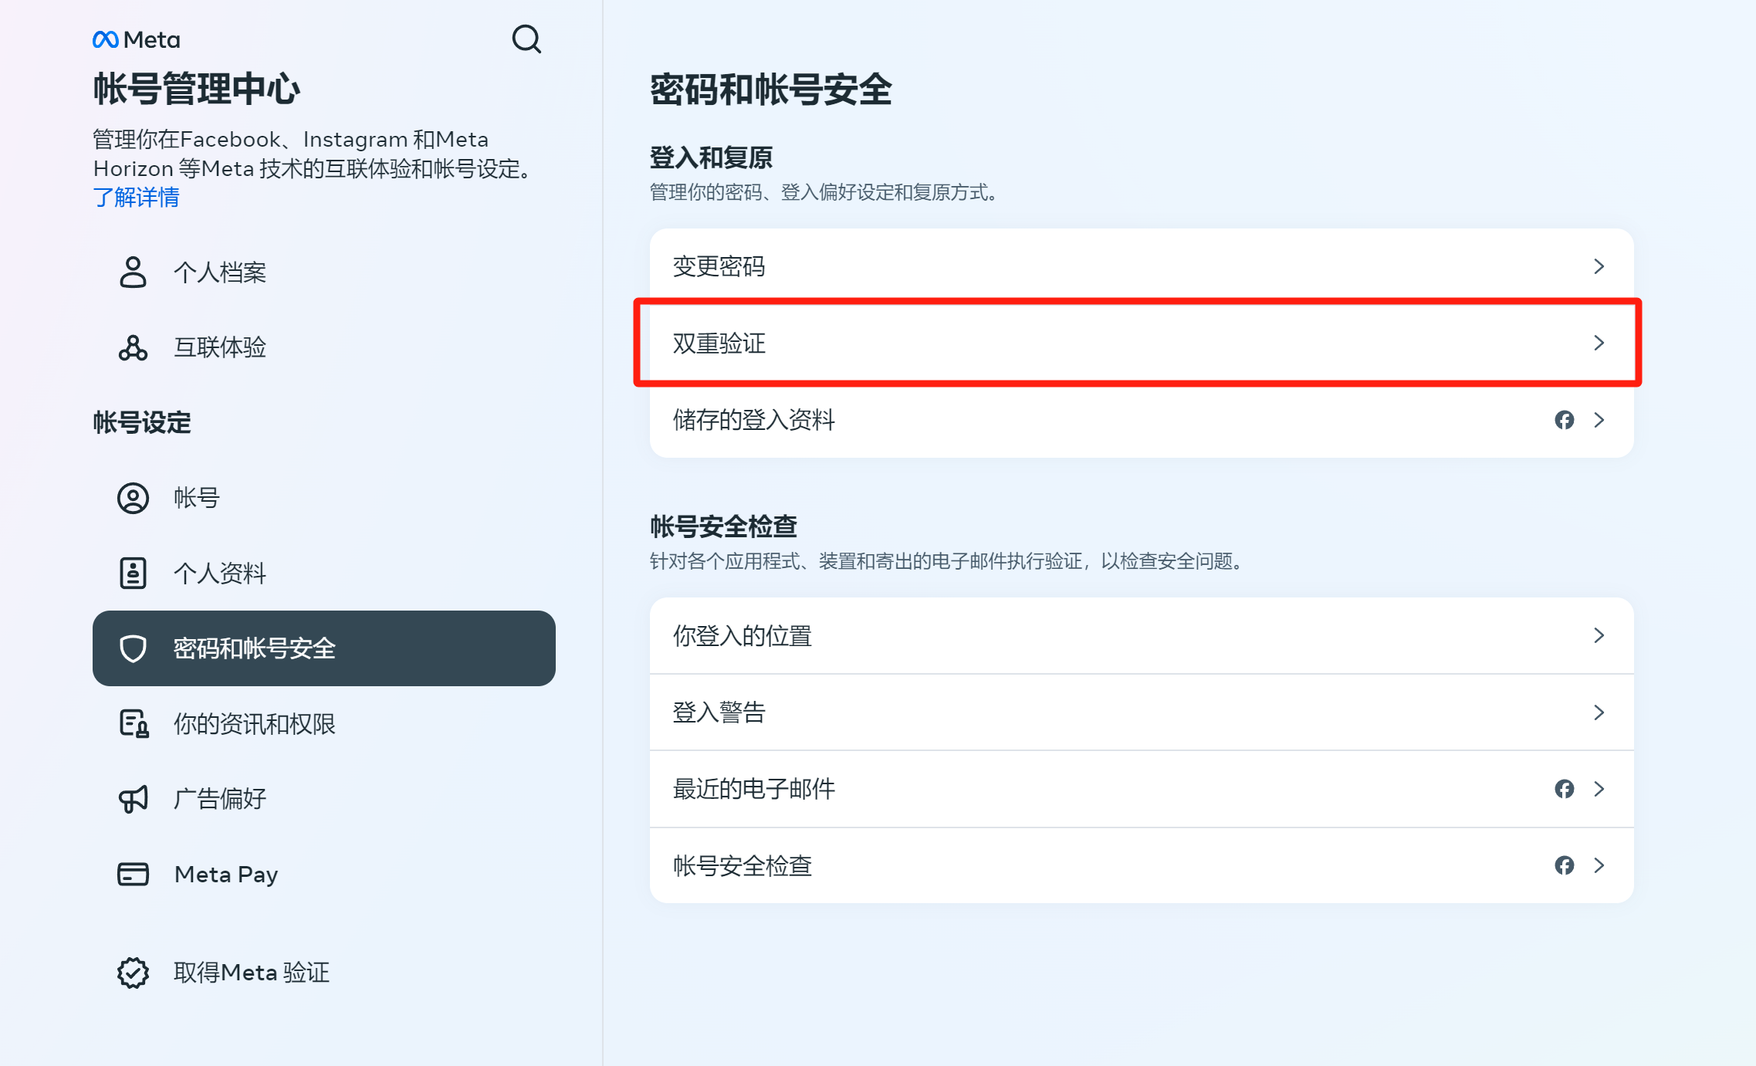Viewport: 1756px width, 1066px height.
Task: Click the 帐号设定 sidebar heading
Action: 142,422
